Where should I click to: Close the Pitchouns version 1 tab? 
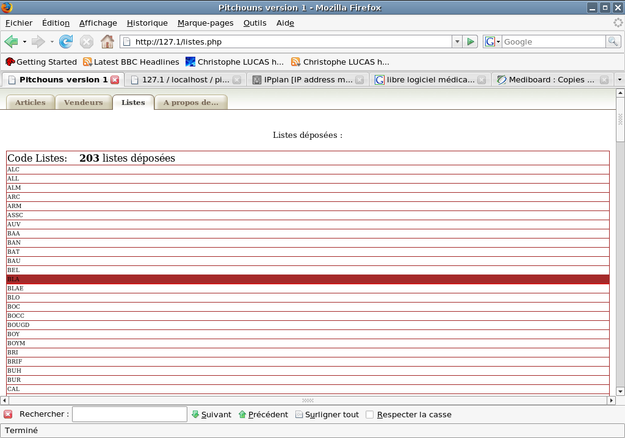[115, 80]
